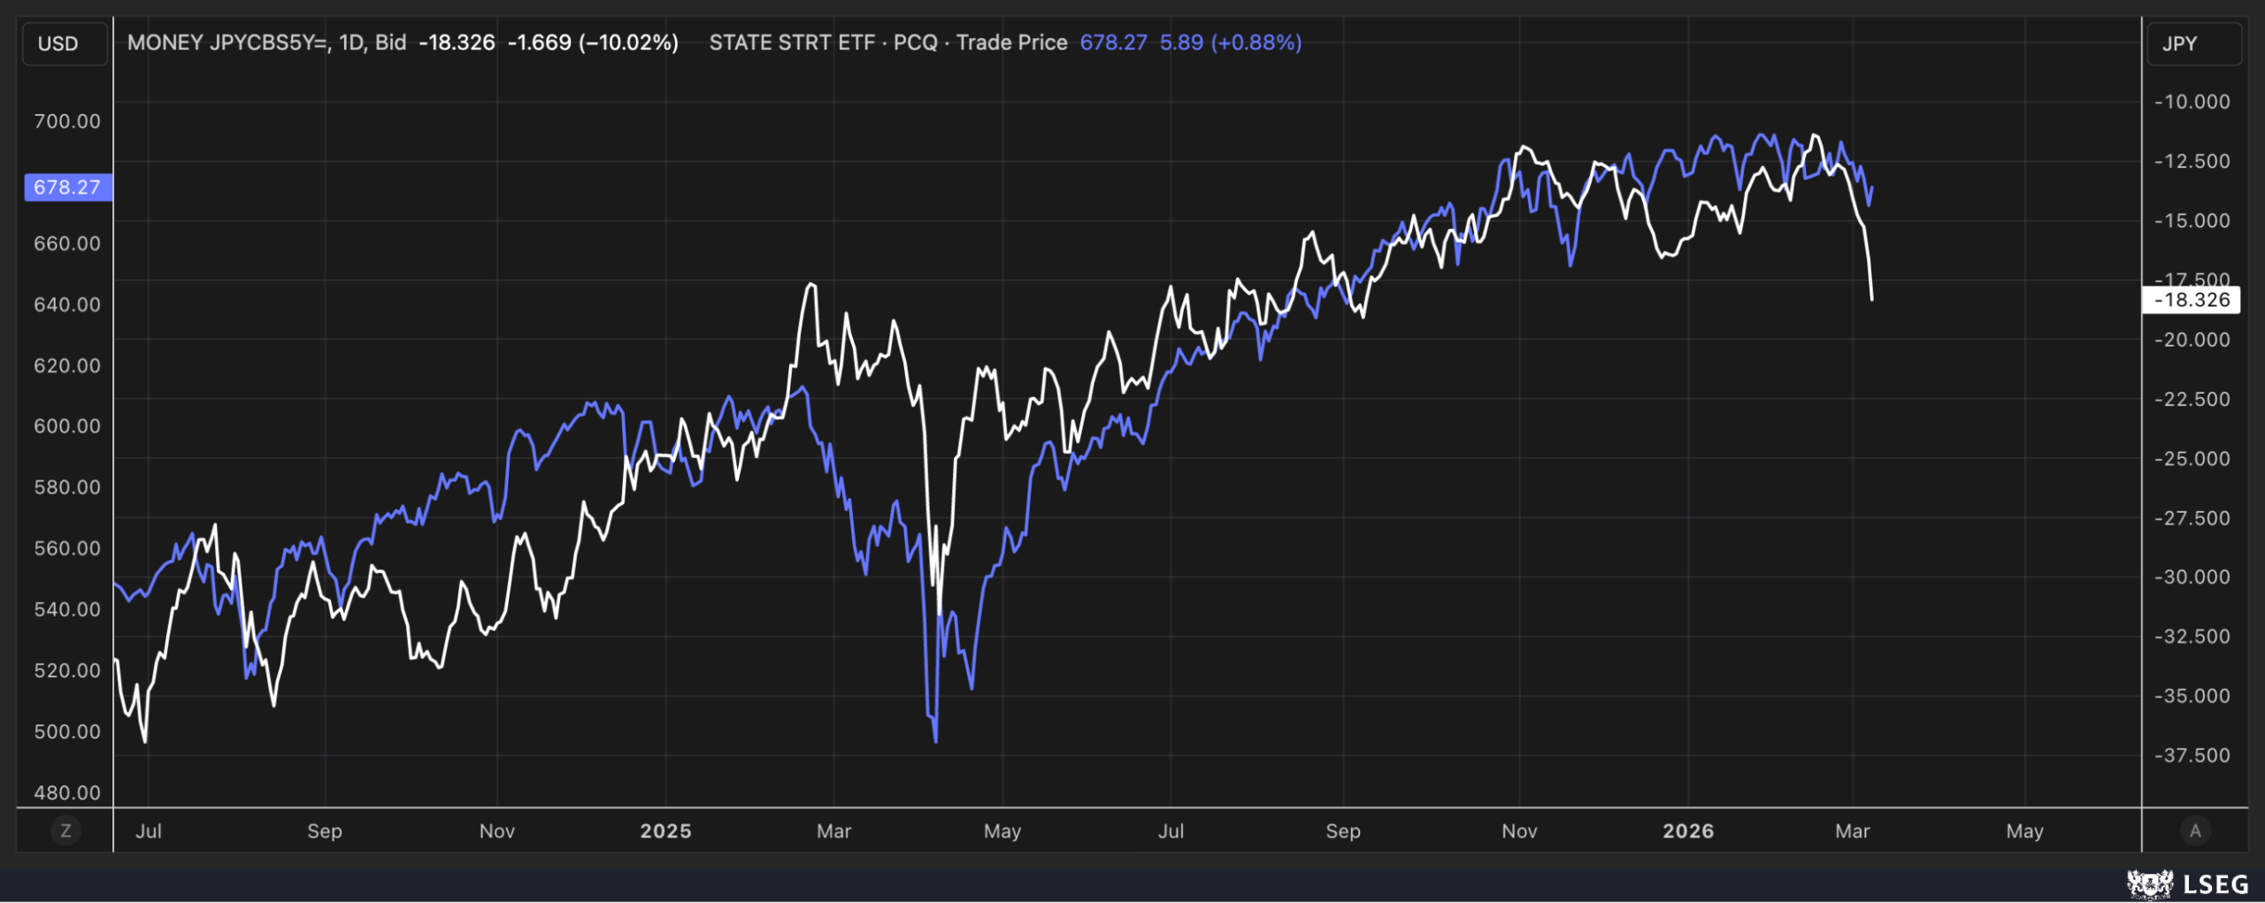Click the 2025 year label on time axis
Screen dimensions: 2265x903
pos(665,830)
